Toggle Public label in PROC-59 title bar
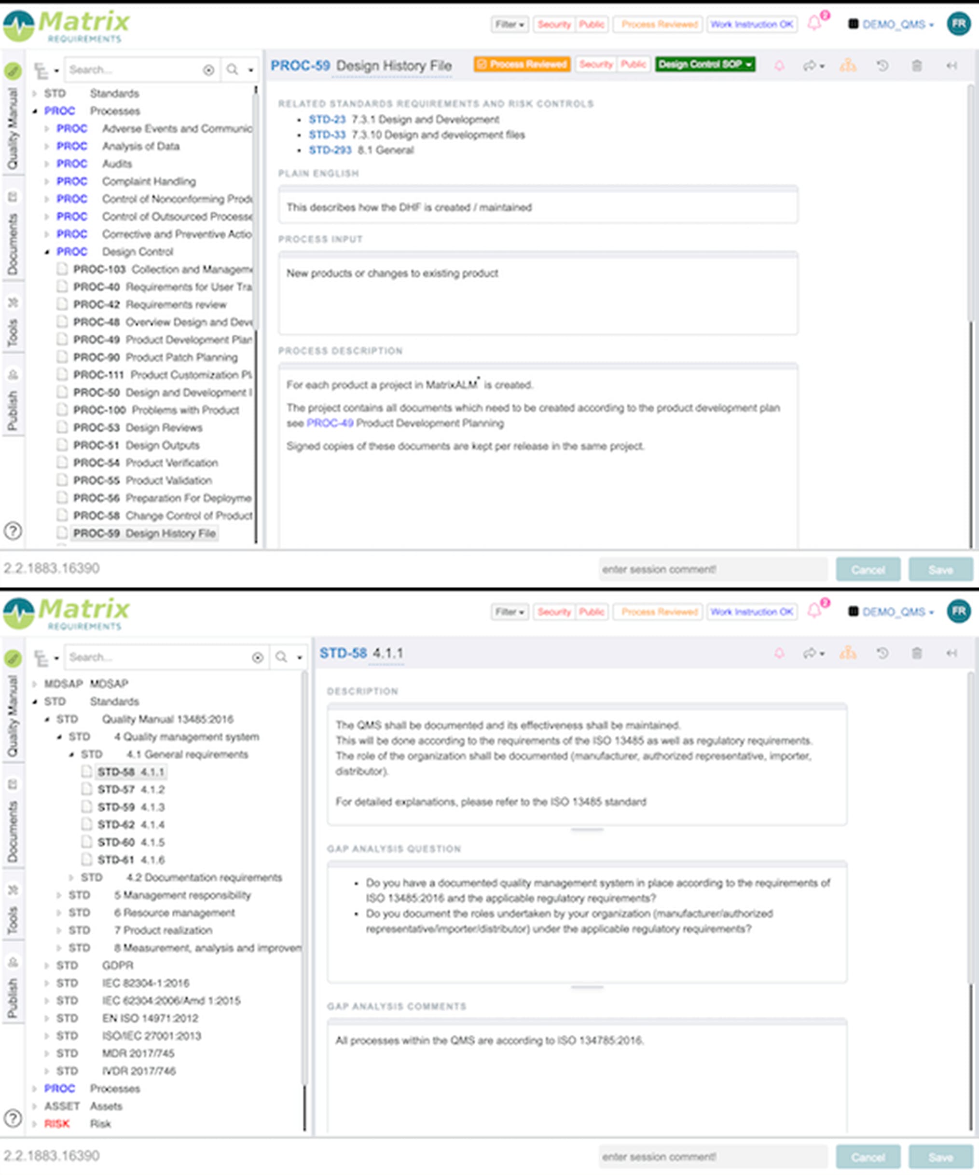Screen dimensions: 979x1175 pyautogui.click(x=633, y=64)
